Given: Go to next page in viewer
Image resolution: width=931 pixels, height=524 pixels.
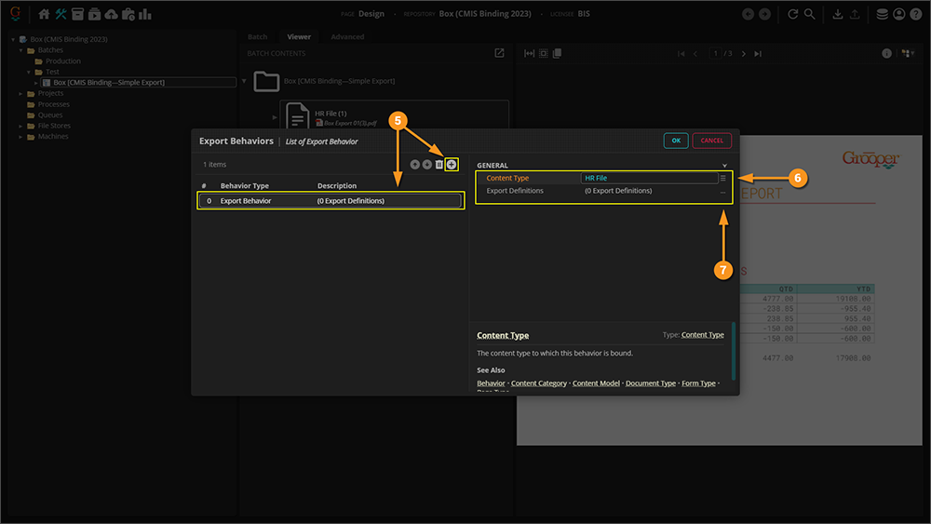Looking at the screenshot, I should pyautogui.click(x=743, y=53).
